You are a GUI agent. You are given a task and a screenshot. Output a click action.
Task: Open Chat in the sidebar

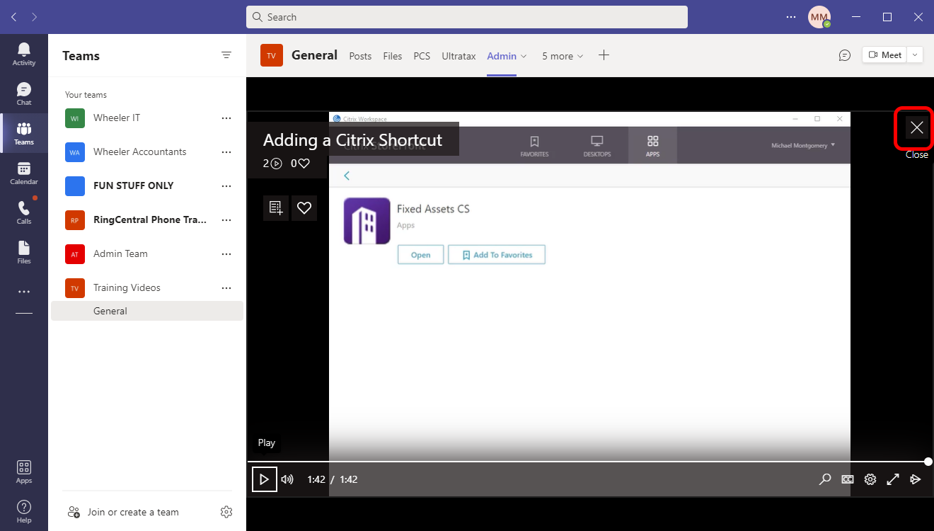point(24,93)
